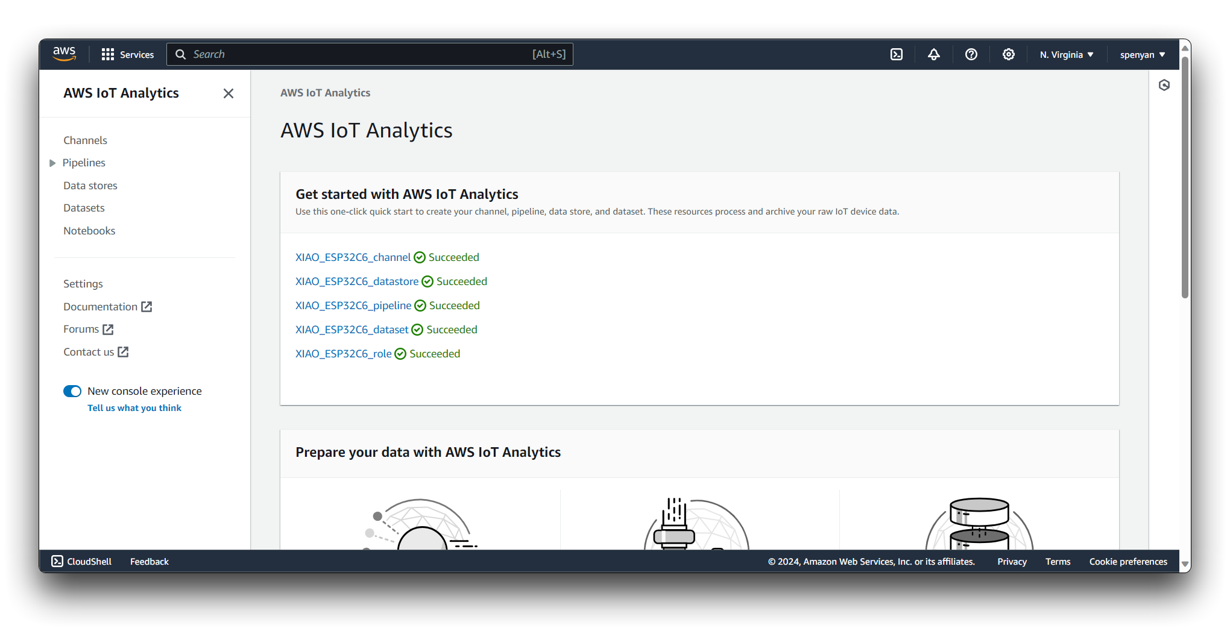
Task: Click the pipeline funnel illustration
Action: [697, 523]
